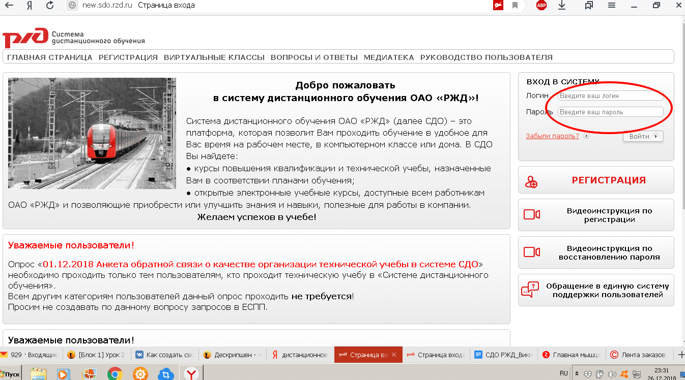Open the bookmarks collections icon
The height and width of the screenshot is (380, 685).
589,6
